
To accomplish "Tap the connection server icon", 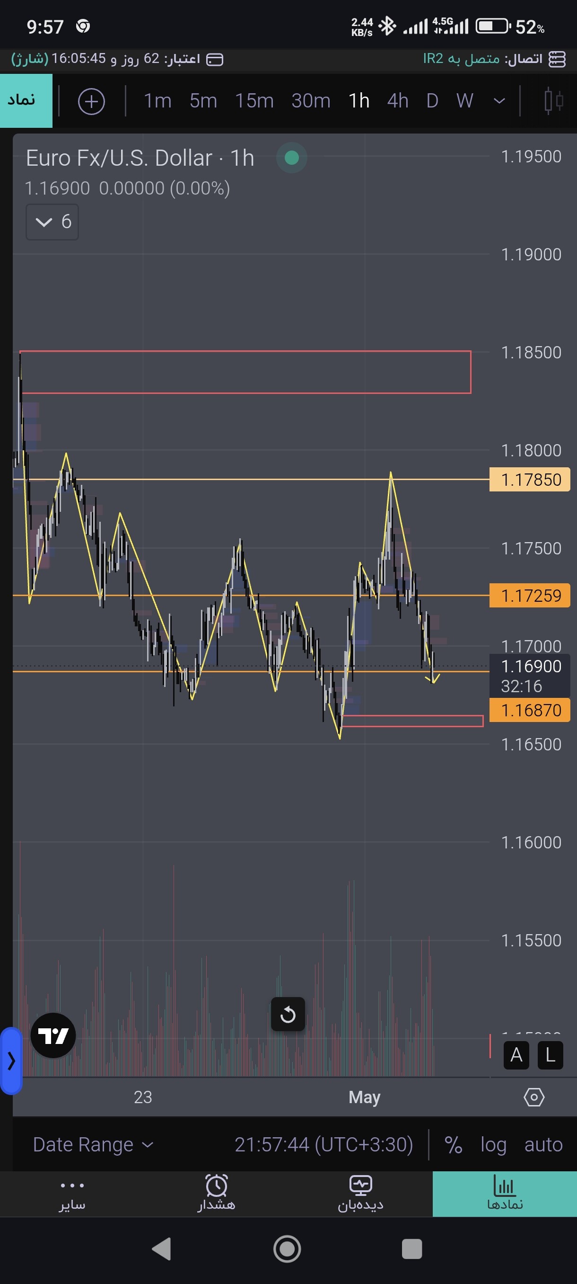I will (x=557, y=59).
